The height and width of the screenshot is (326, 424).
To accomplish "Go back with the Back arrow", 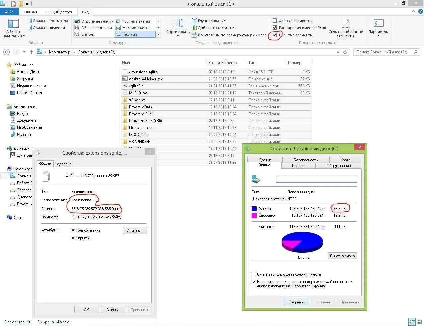I will (6, 52).
